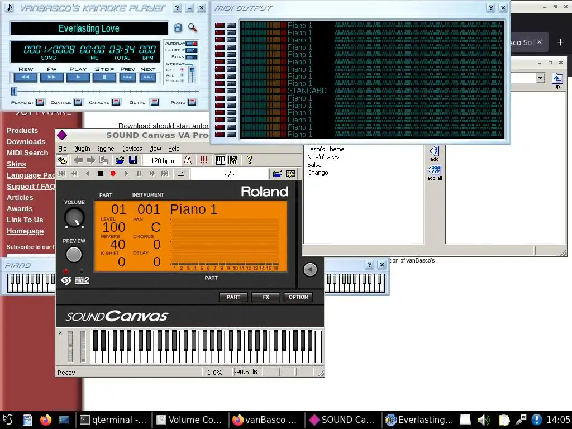Open MIDI file folder icon in transport bar
572x429 pixels.
(x=277, y=174)
